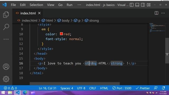Open the Selection menu

pyautogui.click(x=36, y=5)
